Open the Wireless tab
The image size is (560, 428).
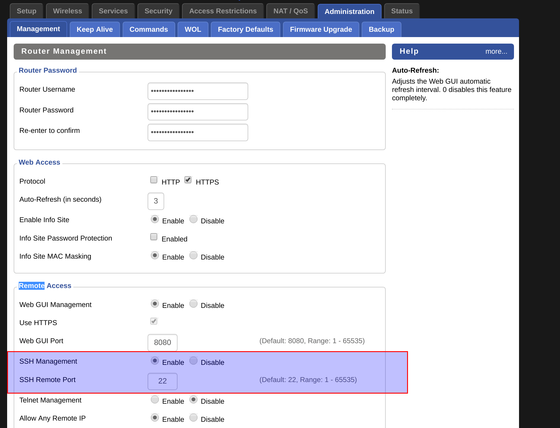point(67,11)
